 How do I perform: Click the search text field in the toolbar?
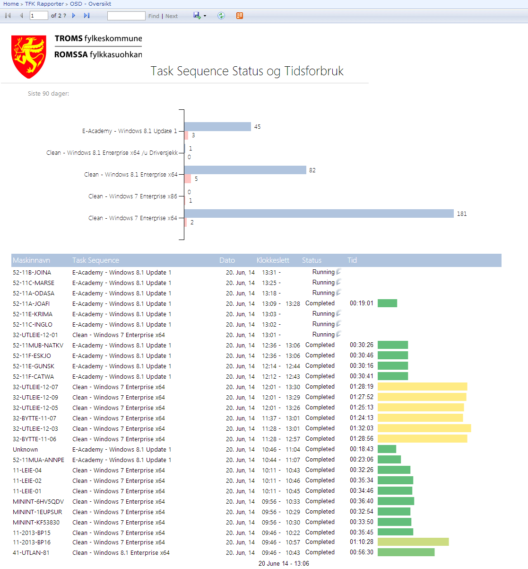[126, 15]
